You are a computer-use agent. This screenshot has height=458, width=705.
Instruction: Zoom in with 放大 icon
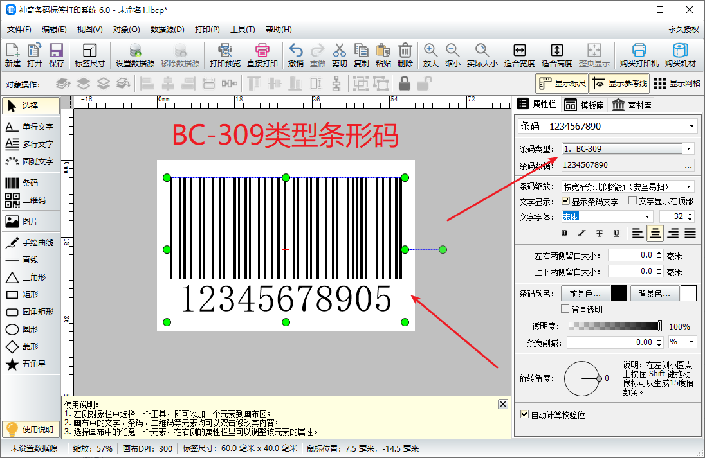coord(430,55)
